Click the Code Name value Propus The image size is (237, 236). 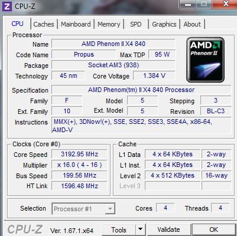(x=84, y=54)
